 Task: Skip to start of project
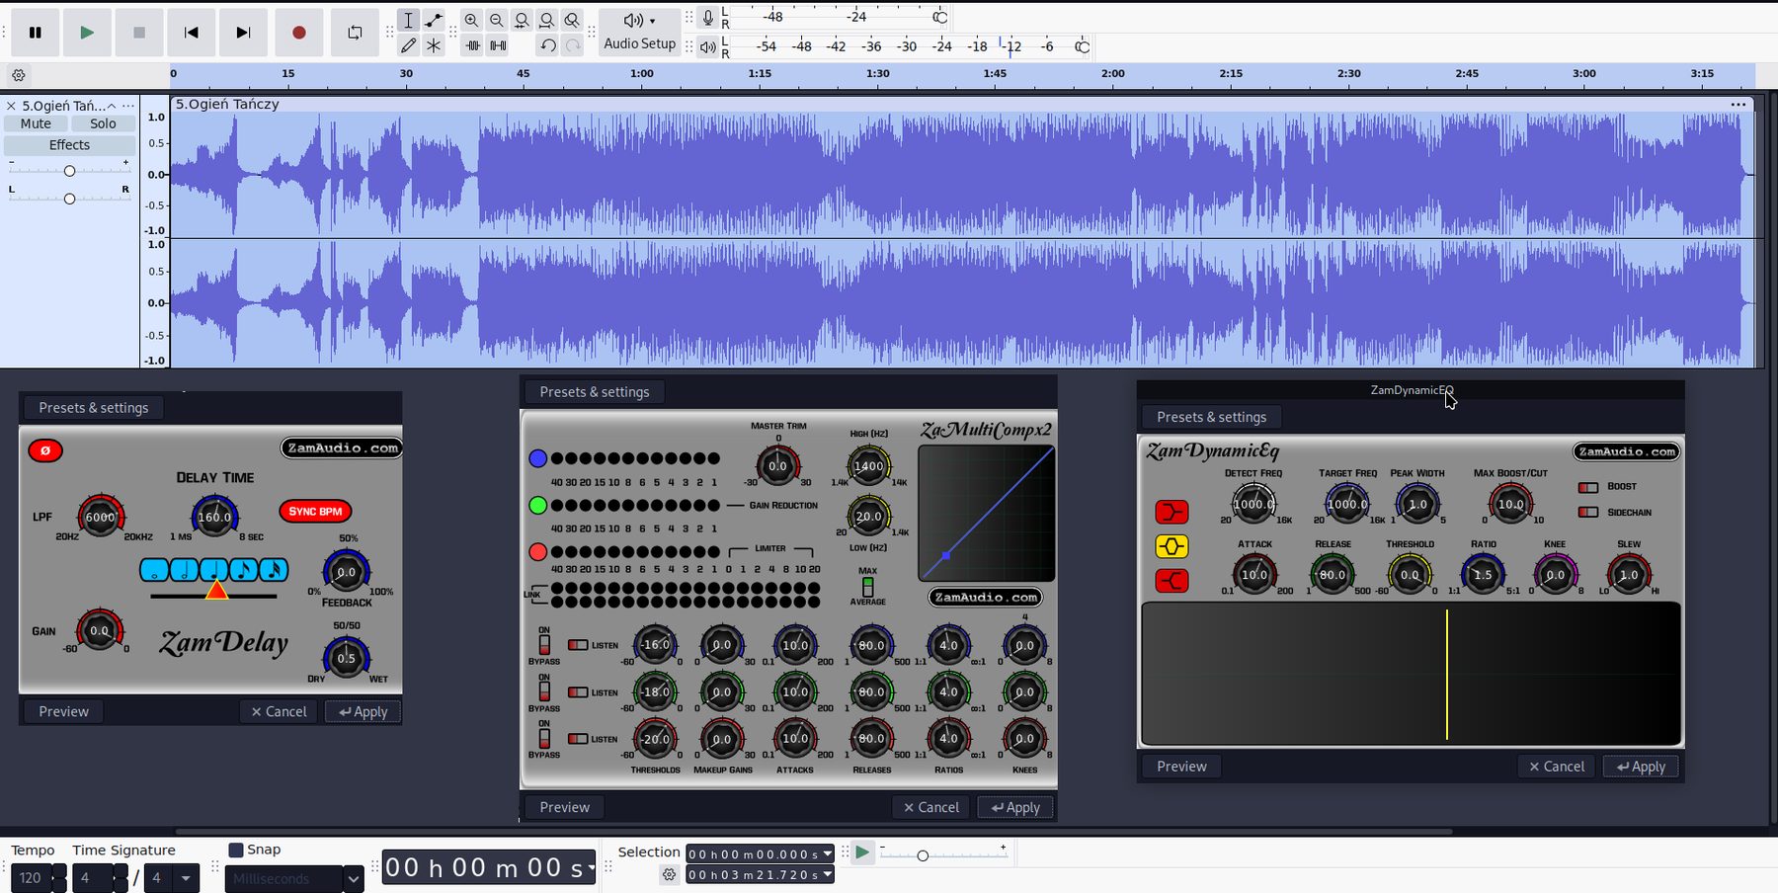pyautogui.click(x=192, y=33)
